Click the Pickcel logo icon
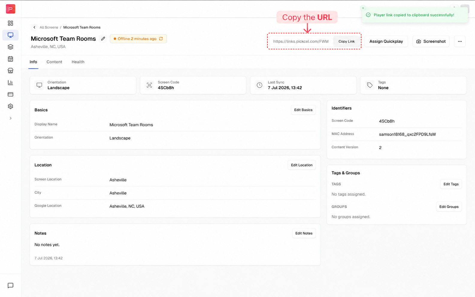475x297 pixels. point(10,9)
